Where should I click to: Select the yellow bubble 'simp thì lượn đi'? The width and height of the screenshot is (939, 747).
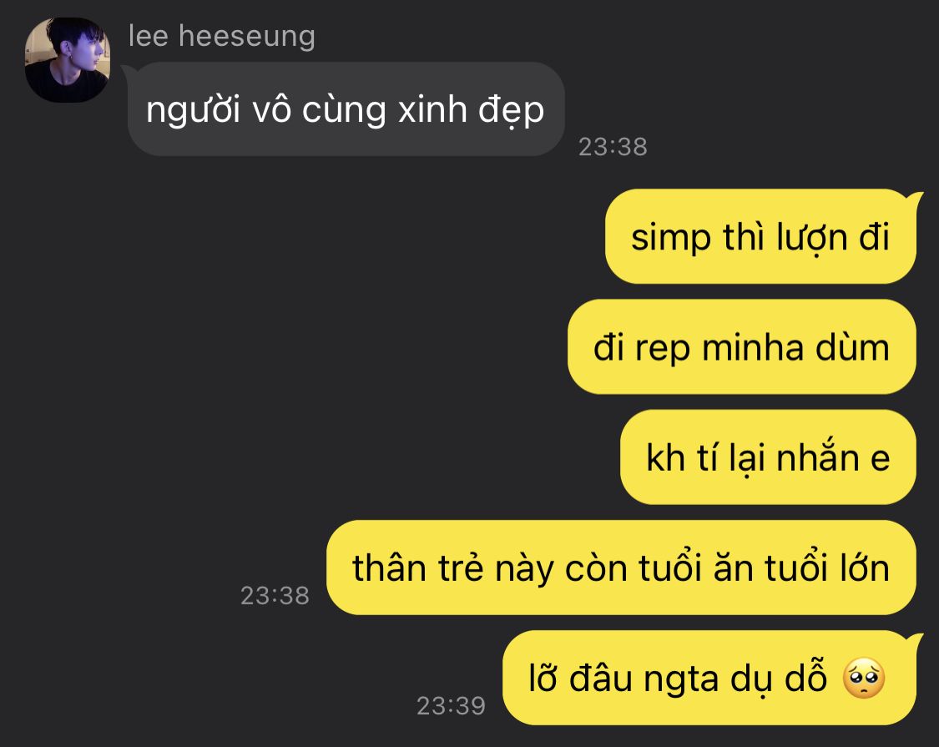tap(760, 237)
